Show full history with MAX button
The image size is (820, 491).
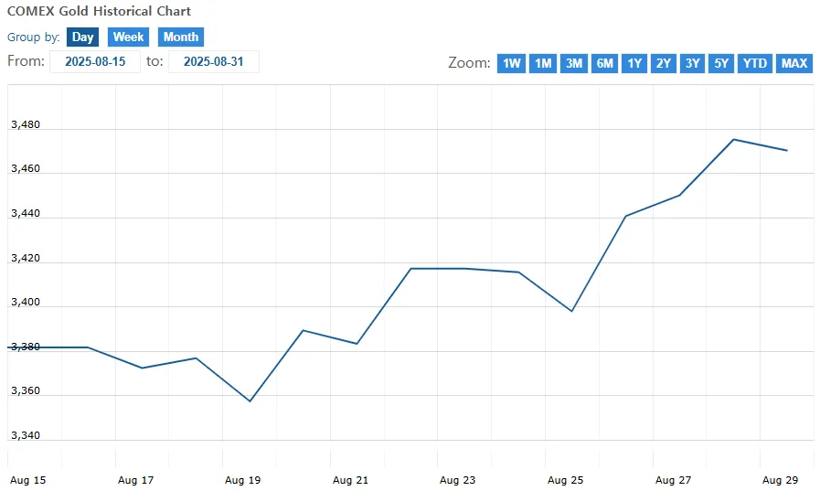click(794, 63)
